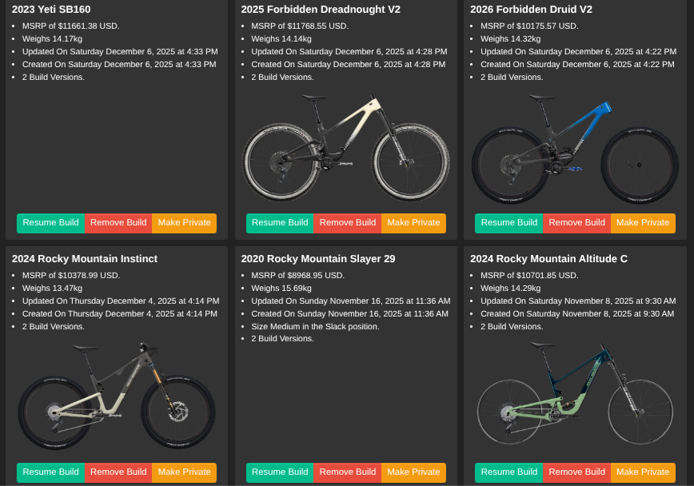This screenshot has height=486, width=694.
Task: Click the green Rocky Mountain Altitude C image
Action: 575,398
